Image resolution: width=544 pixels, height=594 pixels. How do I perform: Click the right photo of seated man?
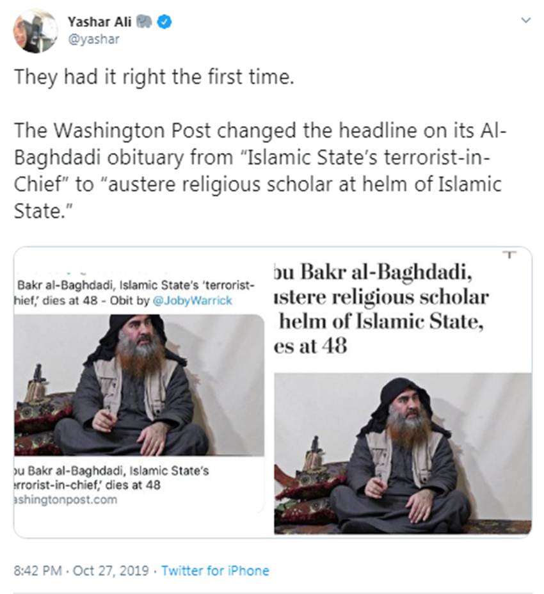pyautogui.click(x=403, y=453)
